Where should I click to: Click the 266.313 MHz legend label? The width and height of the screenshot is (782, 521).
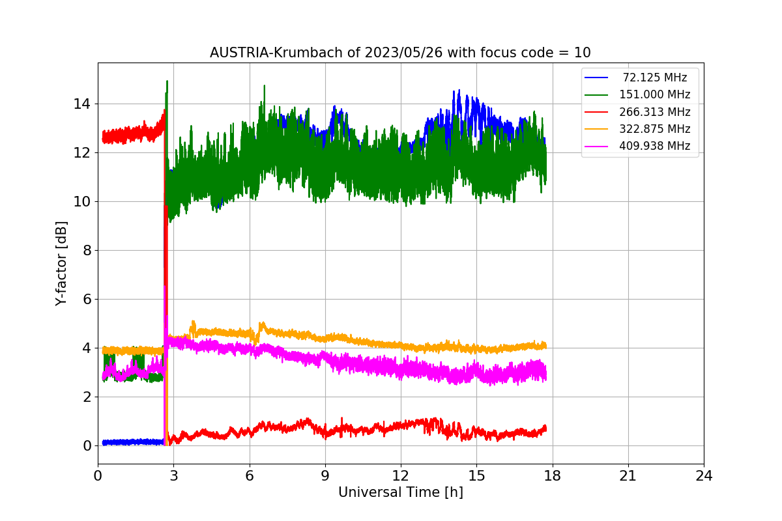pos(655,112)
